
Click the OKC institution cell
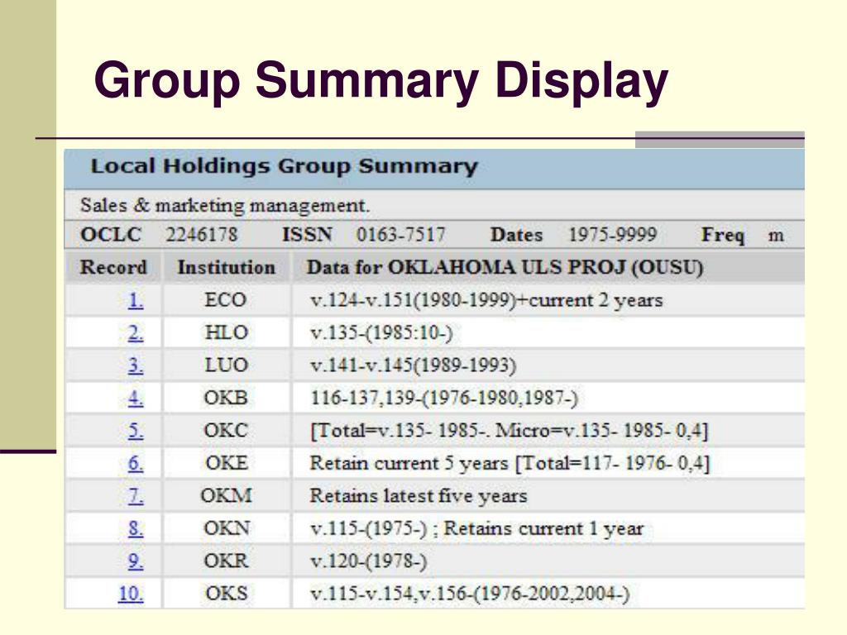pos(226,430)
